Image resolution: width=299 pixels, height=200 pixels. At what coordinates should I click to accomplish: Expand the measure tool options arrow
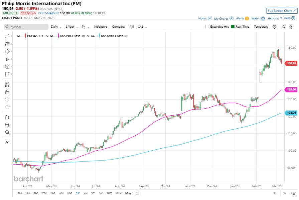(x=11, y=74)
